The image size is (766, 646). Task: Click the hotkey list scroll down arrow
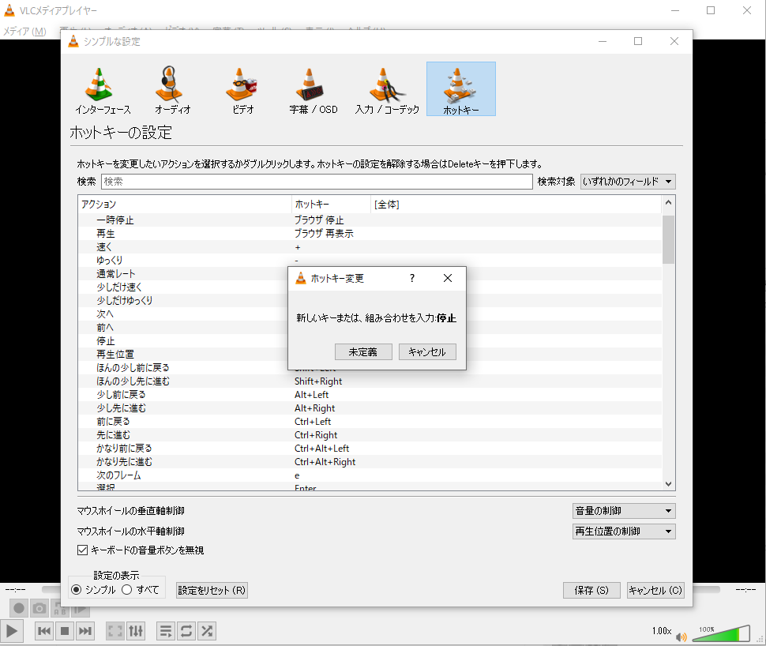668,484
